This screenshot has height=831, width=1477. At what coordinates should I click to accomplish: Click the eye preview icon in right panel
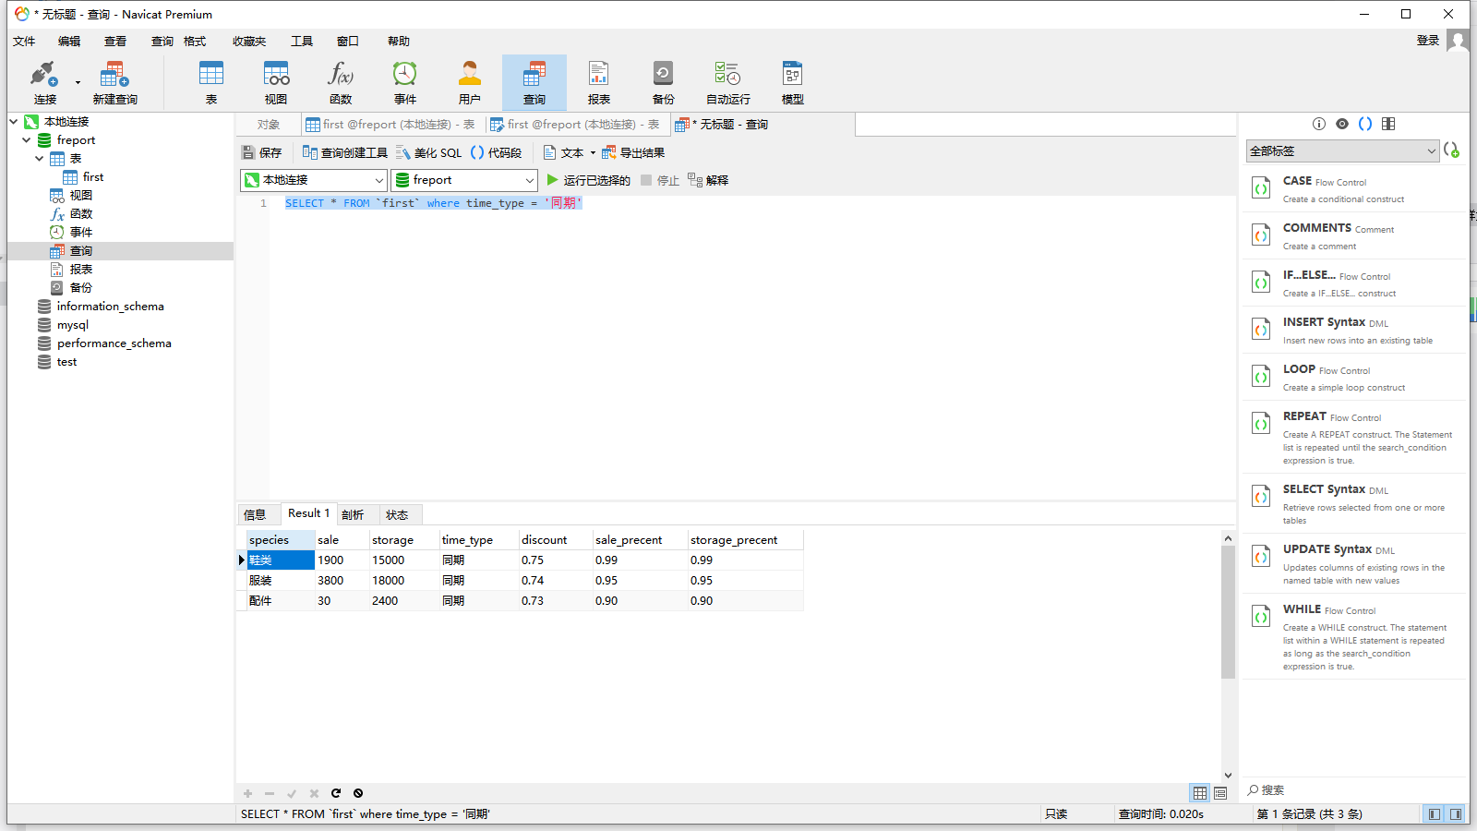pos(1342,124)
